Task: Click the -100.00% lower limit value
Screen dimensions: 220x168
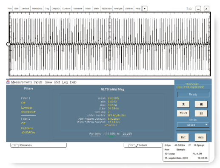Action: coord(109,134)
